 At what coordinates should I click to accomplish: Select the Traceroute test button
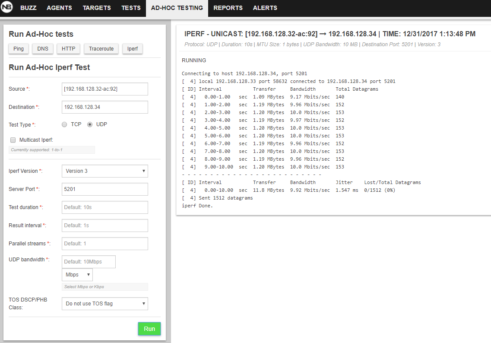[x=101, y=49]
